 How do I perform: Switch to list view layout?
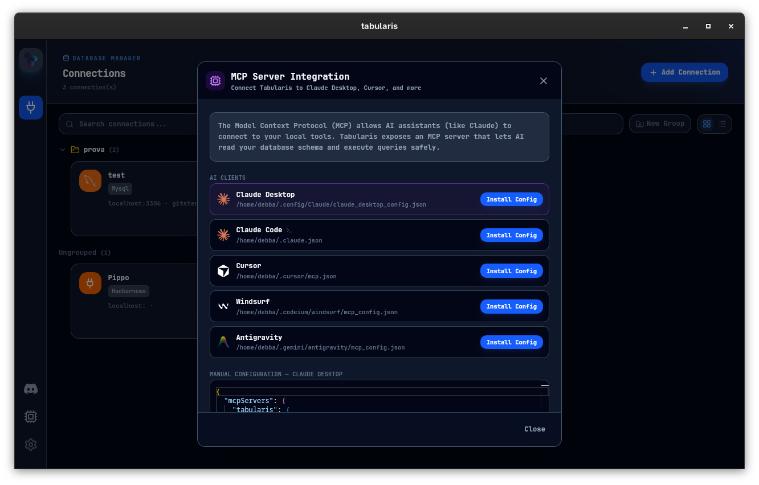tap(723, 124)
